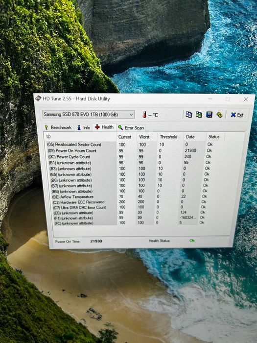Switch to the Benchmark tab

pos(58,127)
